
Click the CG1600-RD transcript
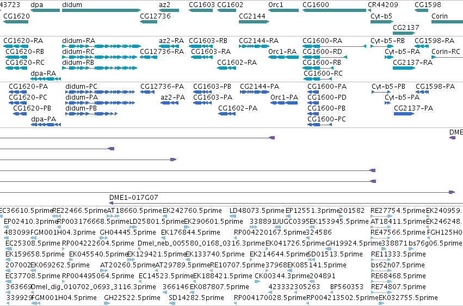[325, 57]
